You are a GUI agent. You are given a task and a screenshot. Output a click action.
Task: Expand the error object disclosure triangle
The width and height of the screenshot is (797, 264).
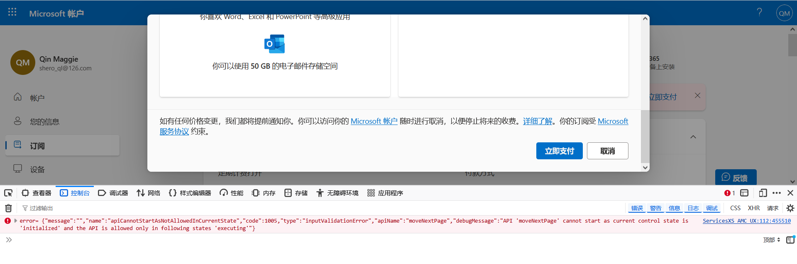[16, 221]
